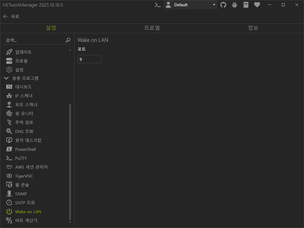Select the TigerVNC label
304x228 pixels.
tap(24, 176)
